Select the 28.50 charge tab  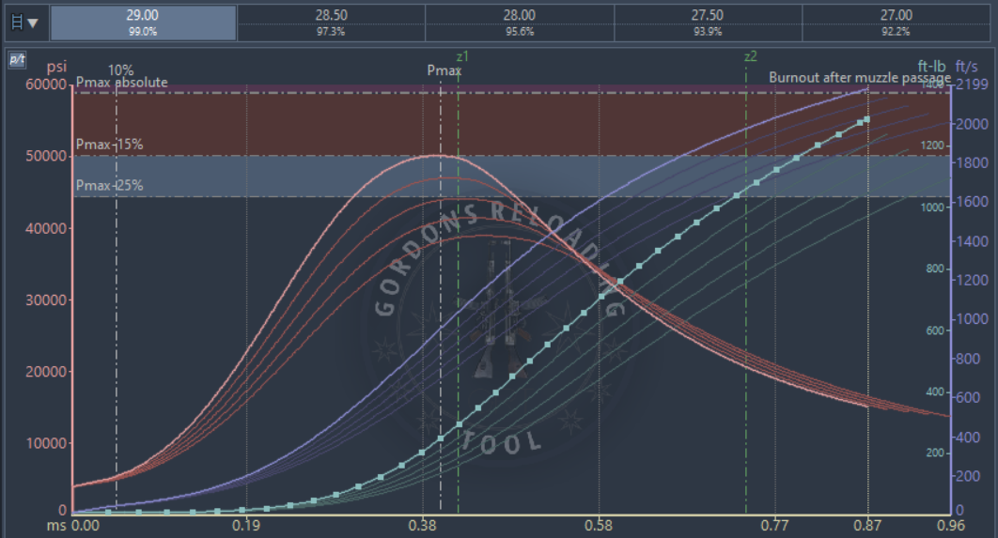pos(331,23)
